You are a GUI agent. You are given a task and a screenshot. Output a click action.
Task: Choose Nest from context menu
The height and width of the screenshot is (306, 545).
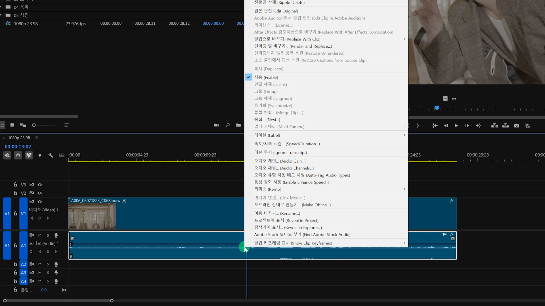[x=326, y=120]
